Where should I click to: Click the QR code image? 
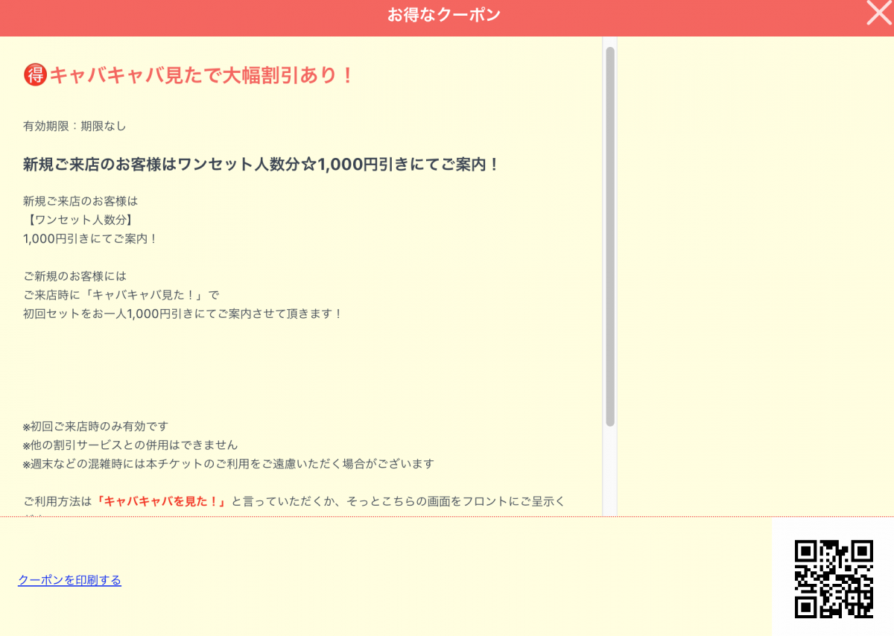pyautogui.click(x=833, y=579)
